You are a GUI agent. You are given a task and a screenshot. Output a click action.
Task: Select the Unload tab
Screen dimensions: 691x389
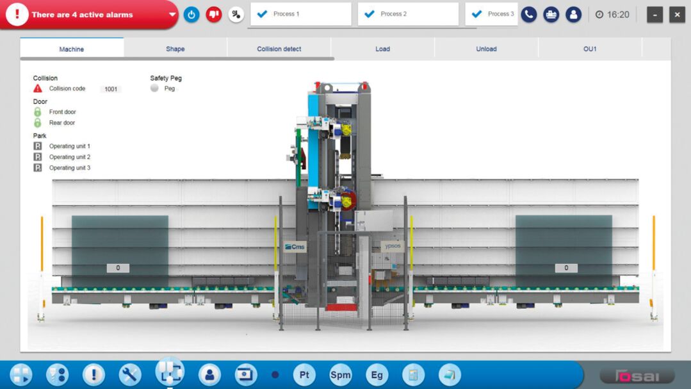click(486, 49)
